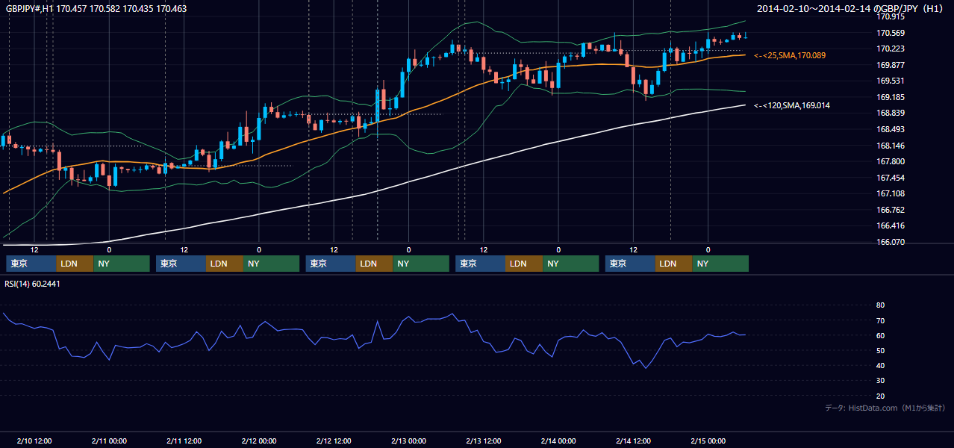Select the RSI axis value 40
Viewport: 954px width, 448px height.
click(880, 365)
